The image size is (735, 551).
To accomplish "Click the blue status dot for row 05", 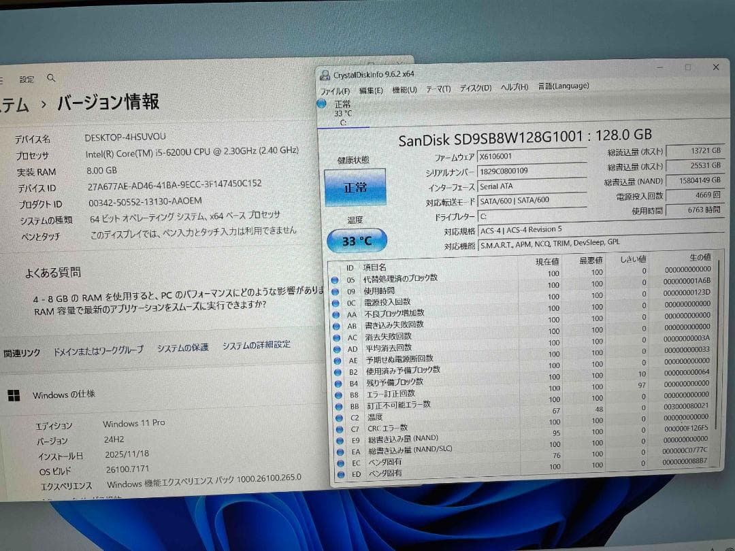I will 335,280.
